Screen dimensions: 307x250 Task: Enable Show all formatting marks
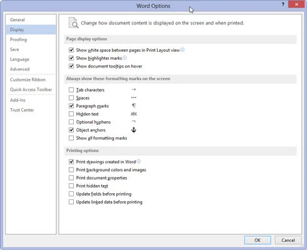coord(71,138)
